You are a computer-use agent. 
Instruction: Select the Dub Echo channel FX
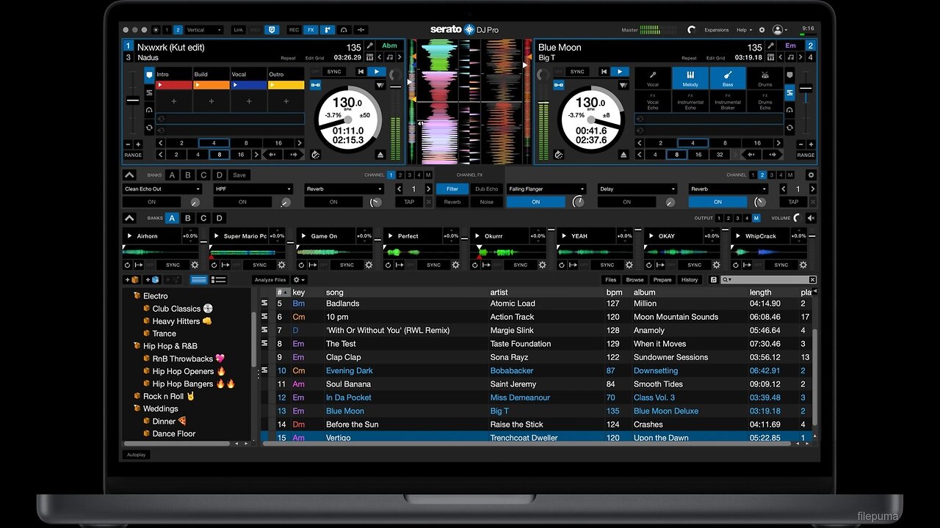[x=486, y=189]
